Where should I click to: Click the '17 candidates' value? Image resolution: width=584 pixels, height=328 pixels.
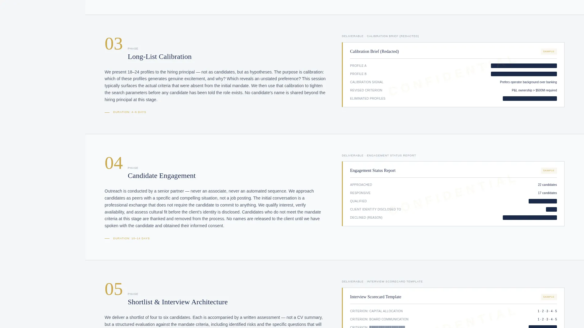(547, 193)
